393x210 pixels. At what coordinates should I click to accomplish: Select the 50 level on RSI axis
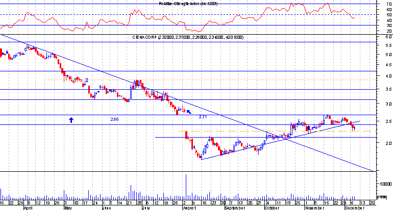[388, 15]
